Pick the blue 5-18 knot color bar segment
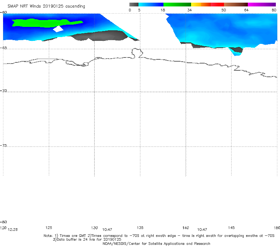 coord(151,5)
